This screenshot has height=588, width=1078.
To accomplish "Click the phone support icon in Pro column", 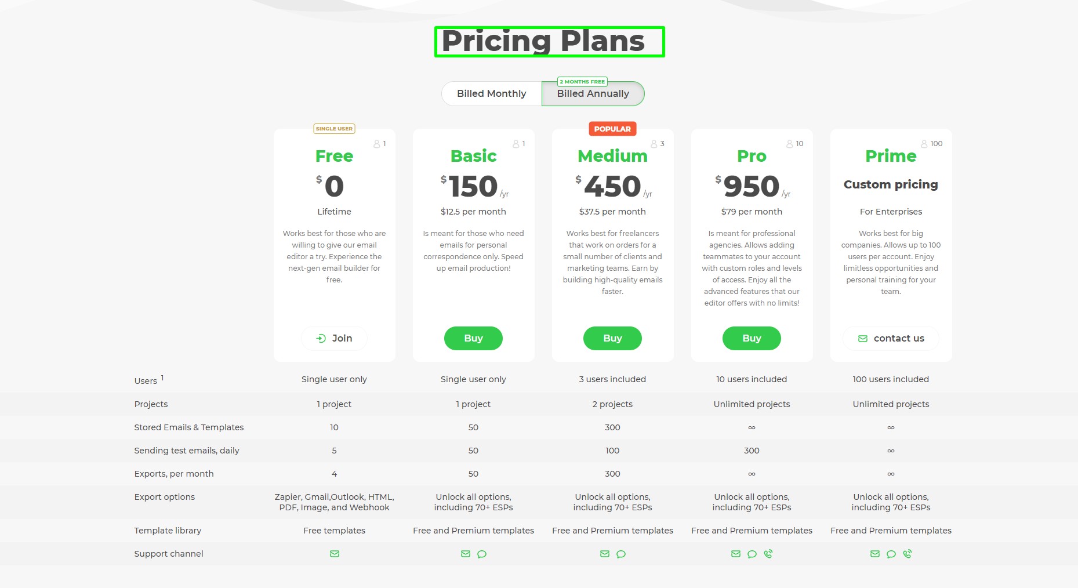I will coord(768,554).
